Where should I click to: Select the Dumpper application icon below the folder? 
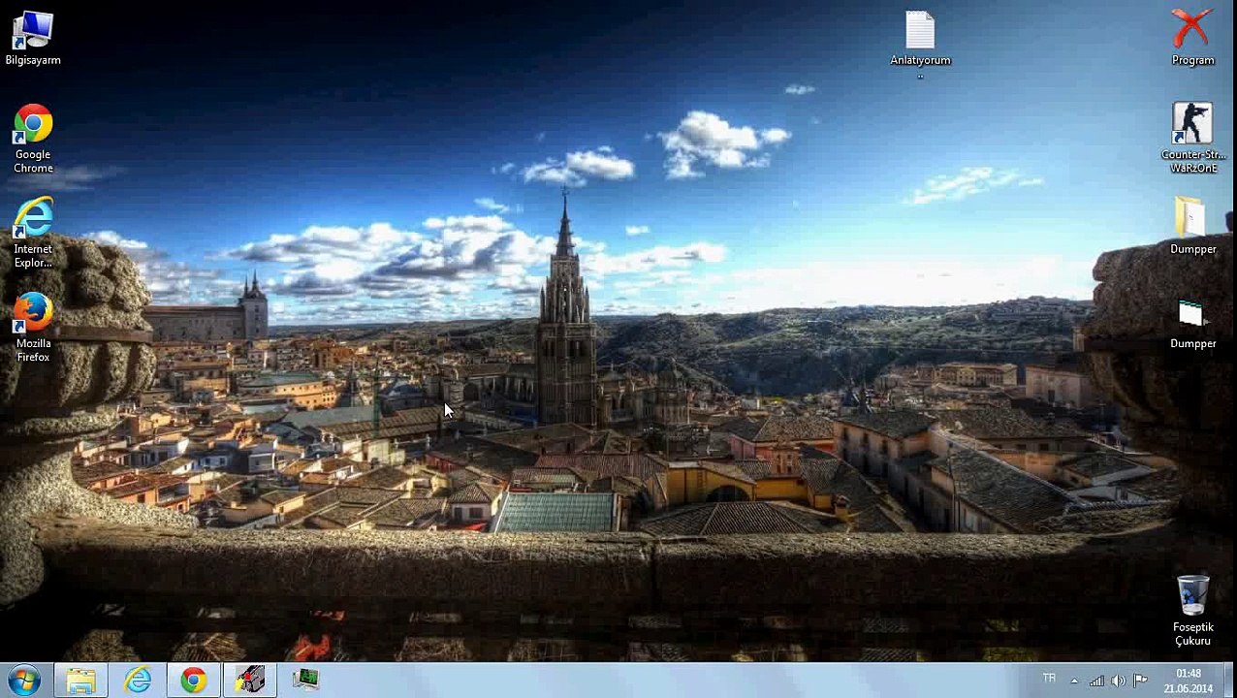1192,324
